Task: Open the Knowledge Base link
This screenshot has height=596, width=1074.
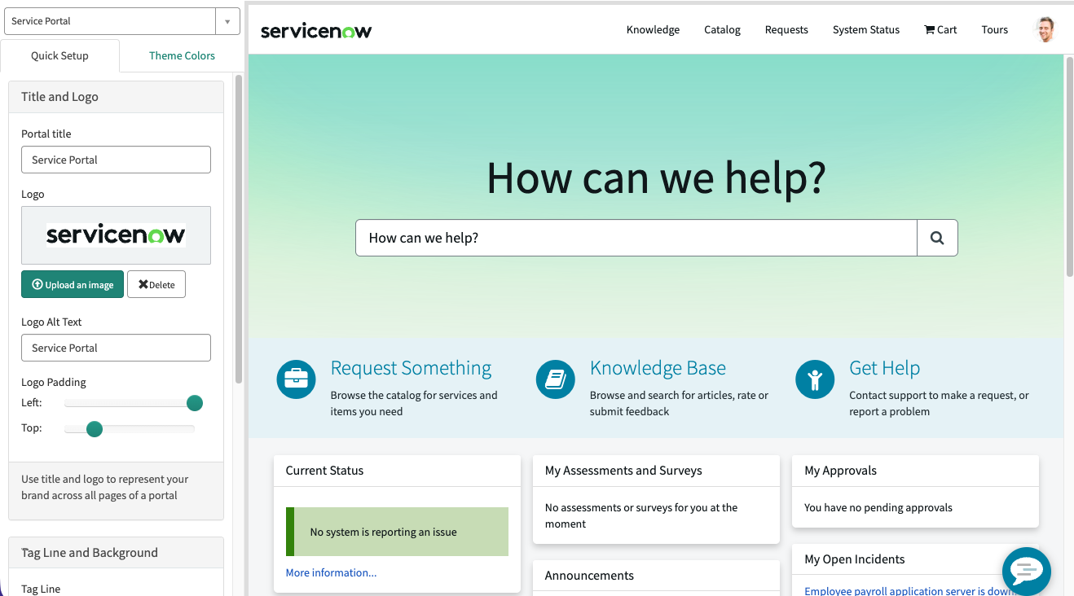Action: click(658, 368)
